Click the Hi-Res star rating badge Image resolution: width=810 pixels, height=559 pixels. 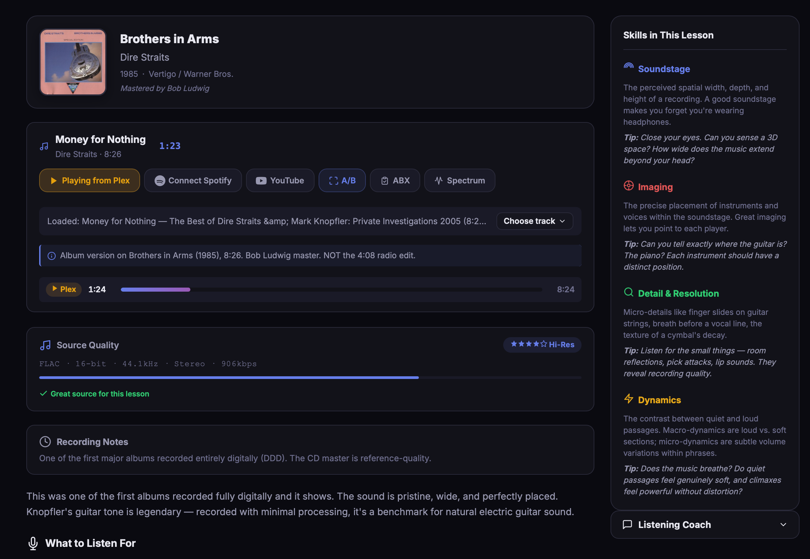[x=542, y=345]
